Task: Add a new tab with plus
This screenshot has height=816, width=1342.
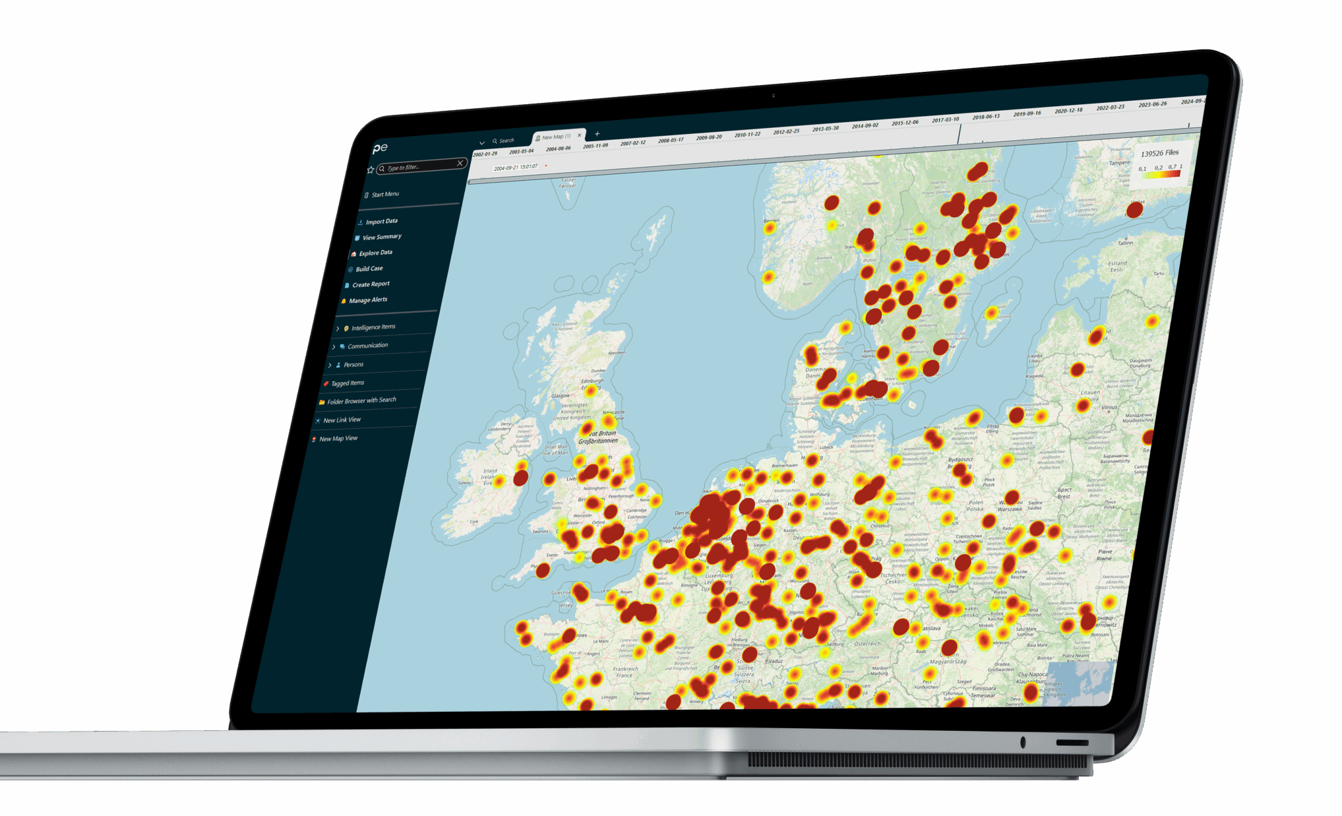Action: (x=597, y=134)
